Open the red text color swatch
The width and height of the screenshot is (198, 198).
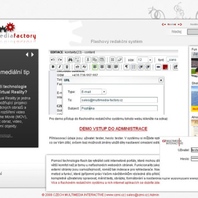click(165, 67)
